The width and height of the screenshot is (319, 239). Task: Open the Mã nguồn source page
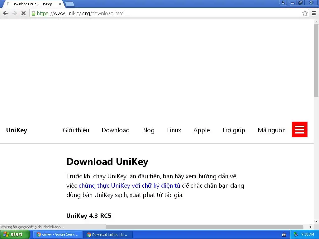point(272,130)
